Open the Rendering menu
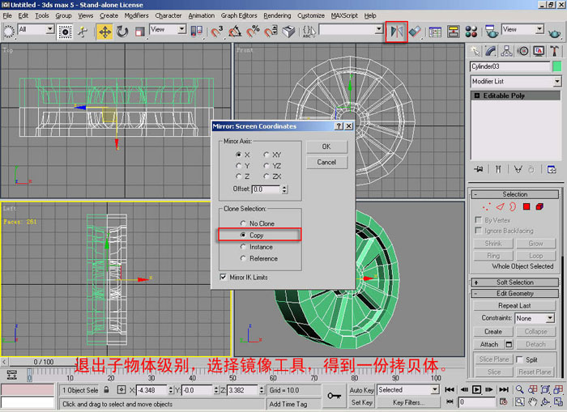 pyautogui.click(x=277, y=15)
